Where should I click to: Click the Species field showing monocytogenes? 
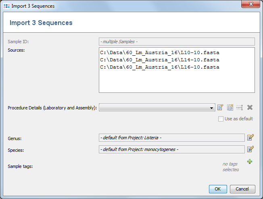(171, 149)
